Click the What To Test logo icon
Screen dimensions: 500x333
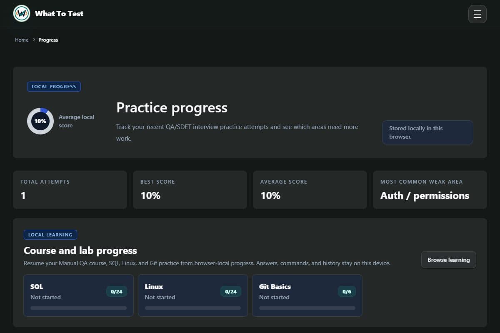click(x=22, y=13)
